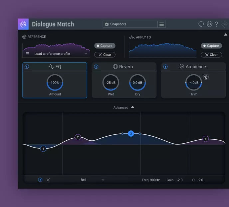This screenshot has height=207, width=229.
Task: Click the Reverb concentric circles icon
Action: click(115, 67)
